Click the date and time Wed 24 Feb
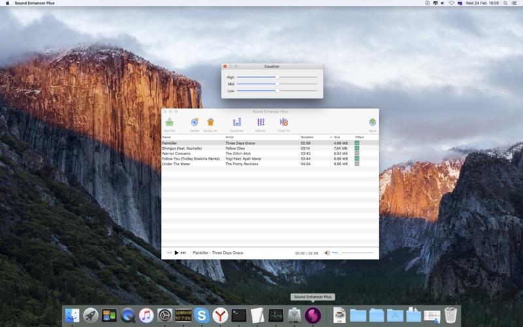 coord(482,3)
